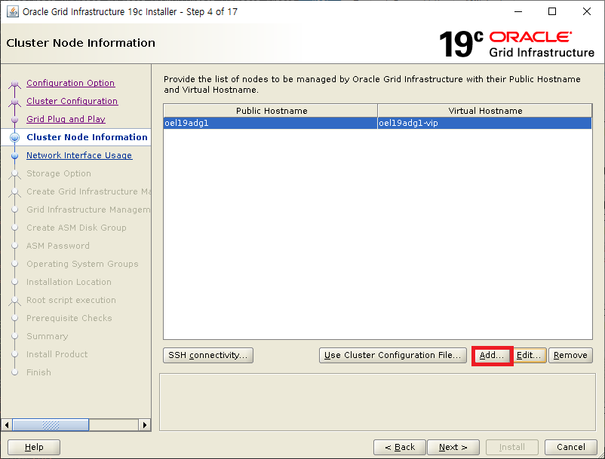Cancel the Grid Infrastructure installation

click(x=571, y=448)
